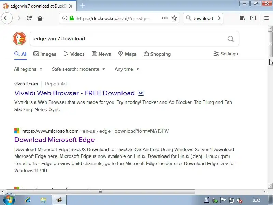Click the taskbar clock showing 8:32
Screen dimensions: 273x205
[256, 200]
